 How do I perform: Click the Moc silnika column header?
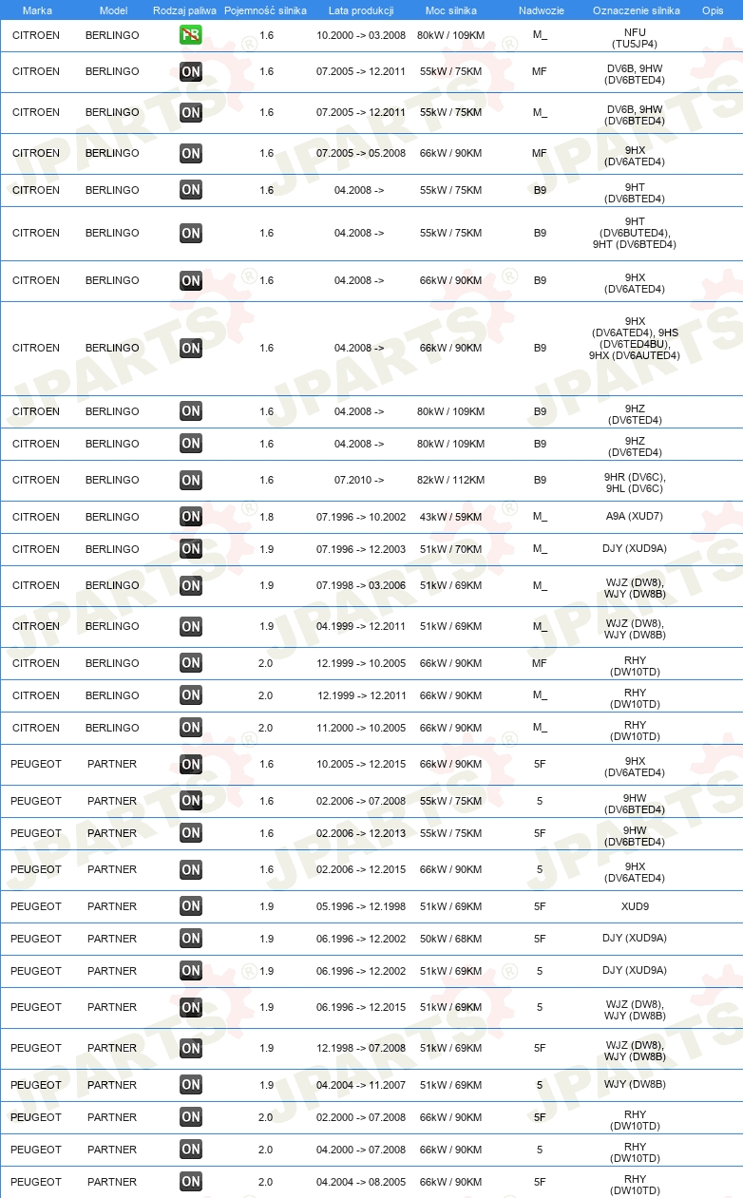pos(451,10)
